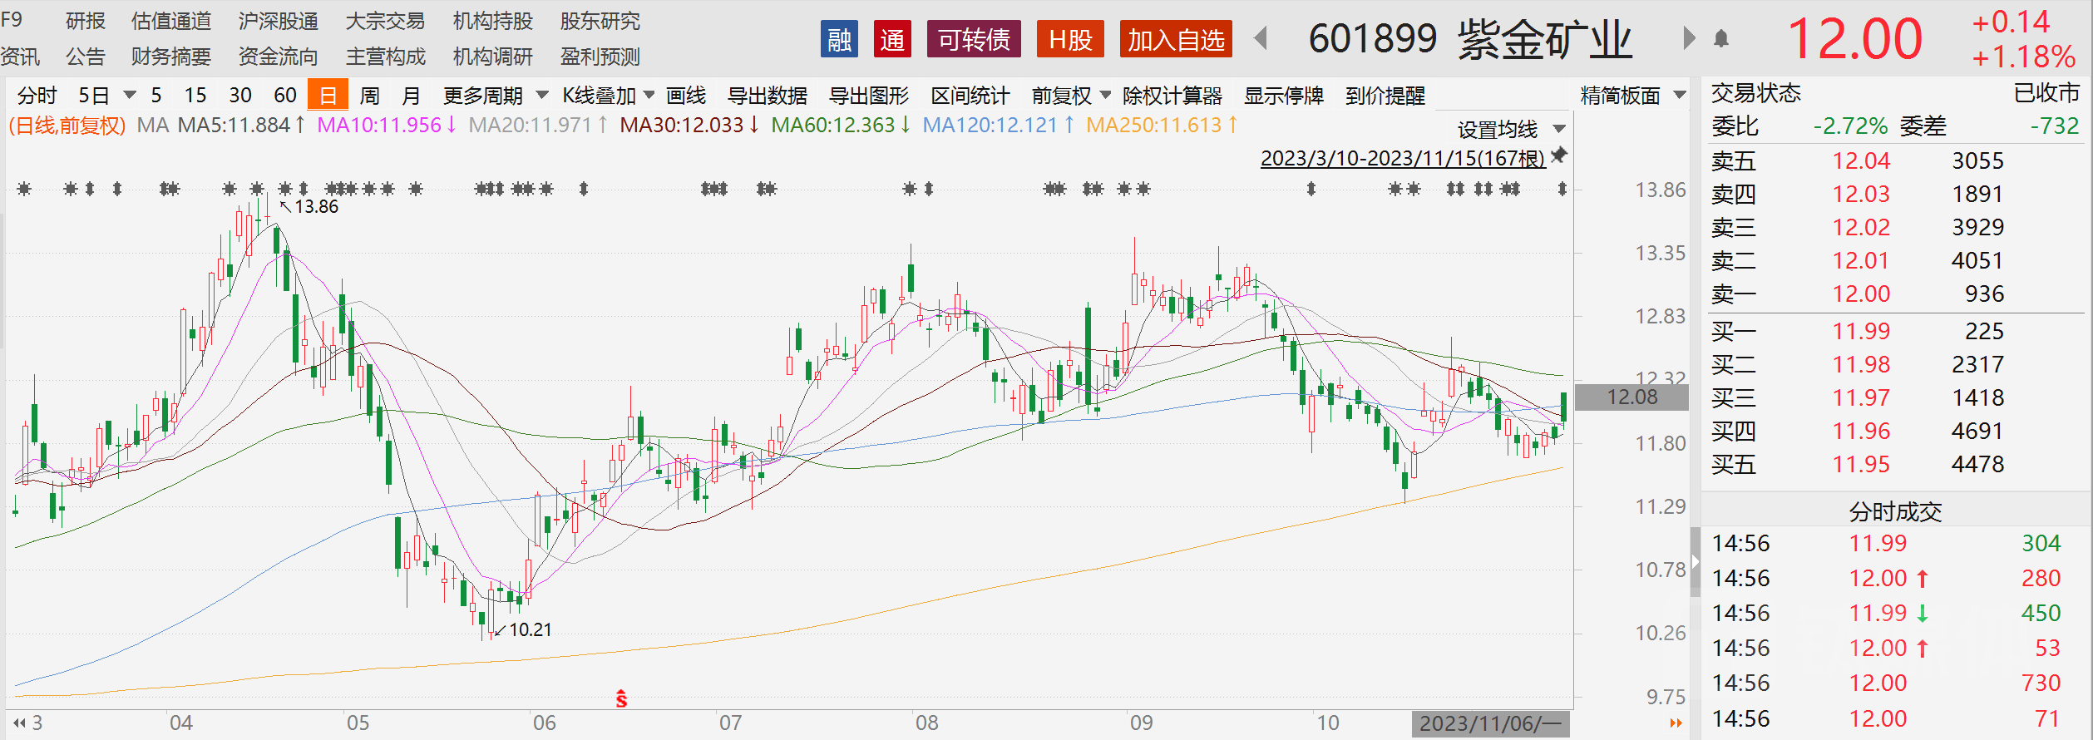The height and width of the screenshot is (740, 2093).
Task: Click the MA60 green moving average label
Action: click(x=840, y=126)
